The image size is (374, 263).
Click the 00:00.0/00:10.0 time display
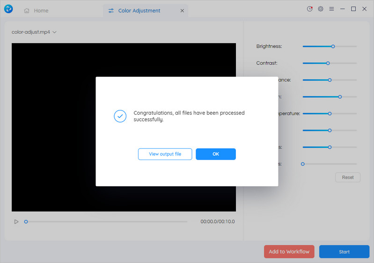click(218, 221)
